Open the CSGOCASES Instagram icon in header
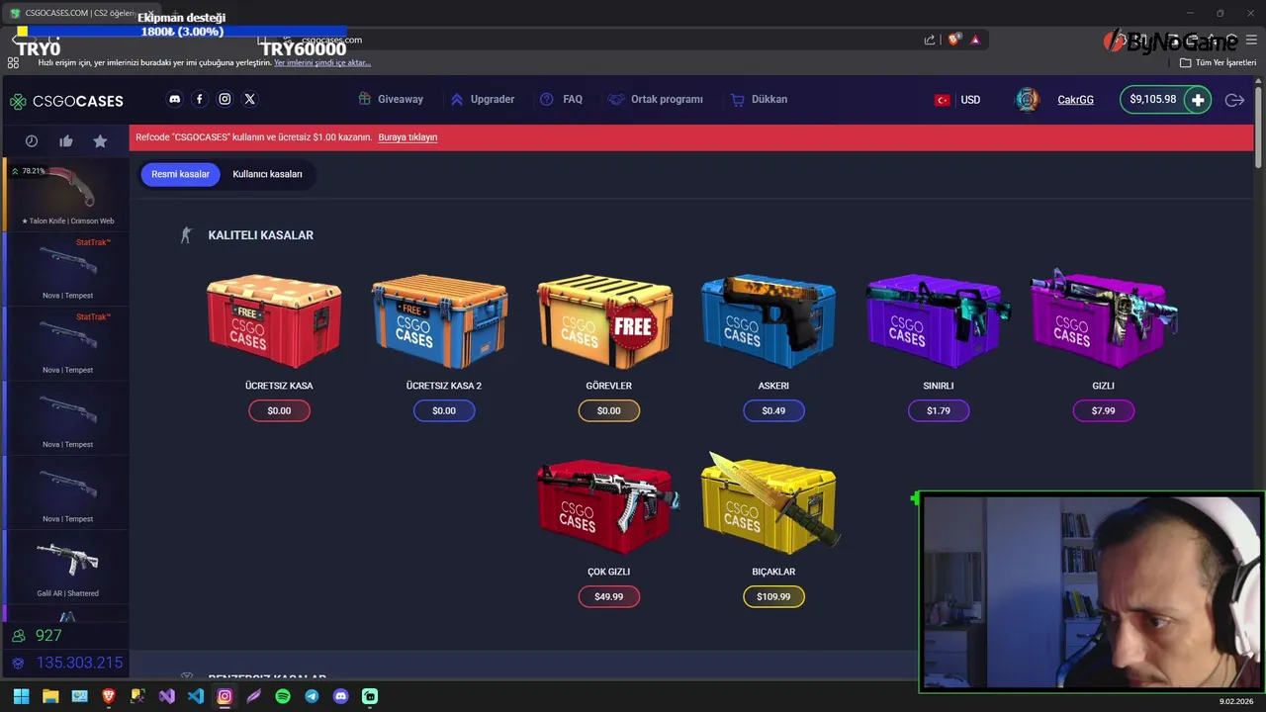The image size is (1266, 712). (x=225, y=99)
